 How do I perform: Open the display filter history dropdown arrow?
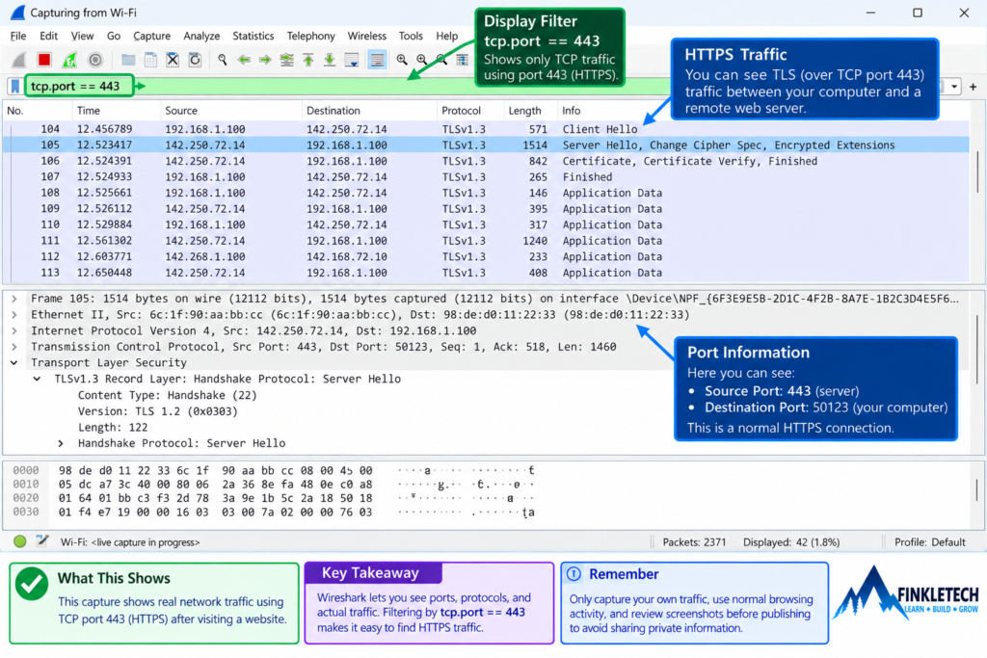955,87
